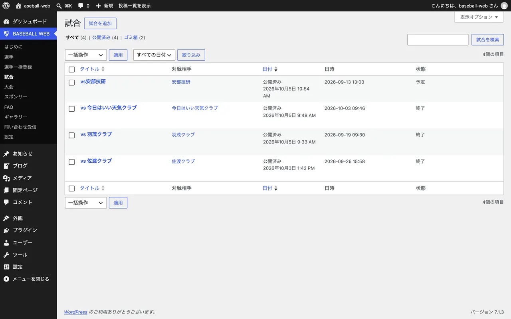Open ブログ edit icon in sidebar
Viewport: 511px width, 319px height.
[6, 165]
